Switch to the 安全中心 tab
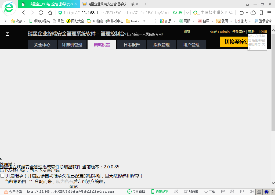275x195 pixels. tap(42, 45)
